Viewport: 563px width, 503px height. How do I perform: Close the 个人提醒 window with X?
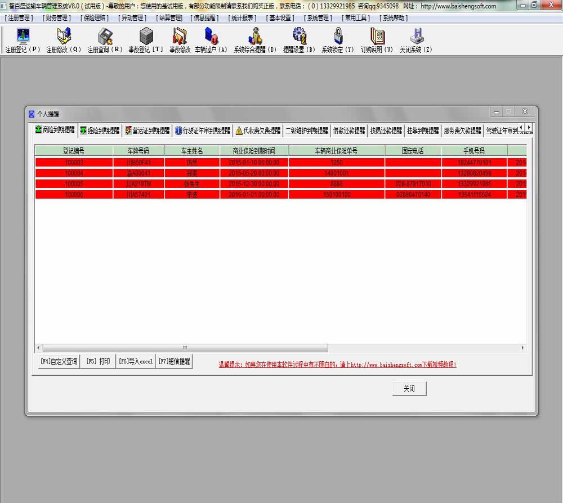click(x=525, y=111)
